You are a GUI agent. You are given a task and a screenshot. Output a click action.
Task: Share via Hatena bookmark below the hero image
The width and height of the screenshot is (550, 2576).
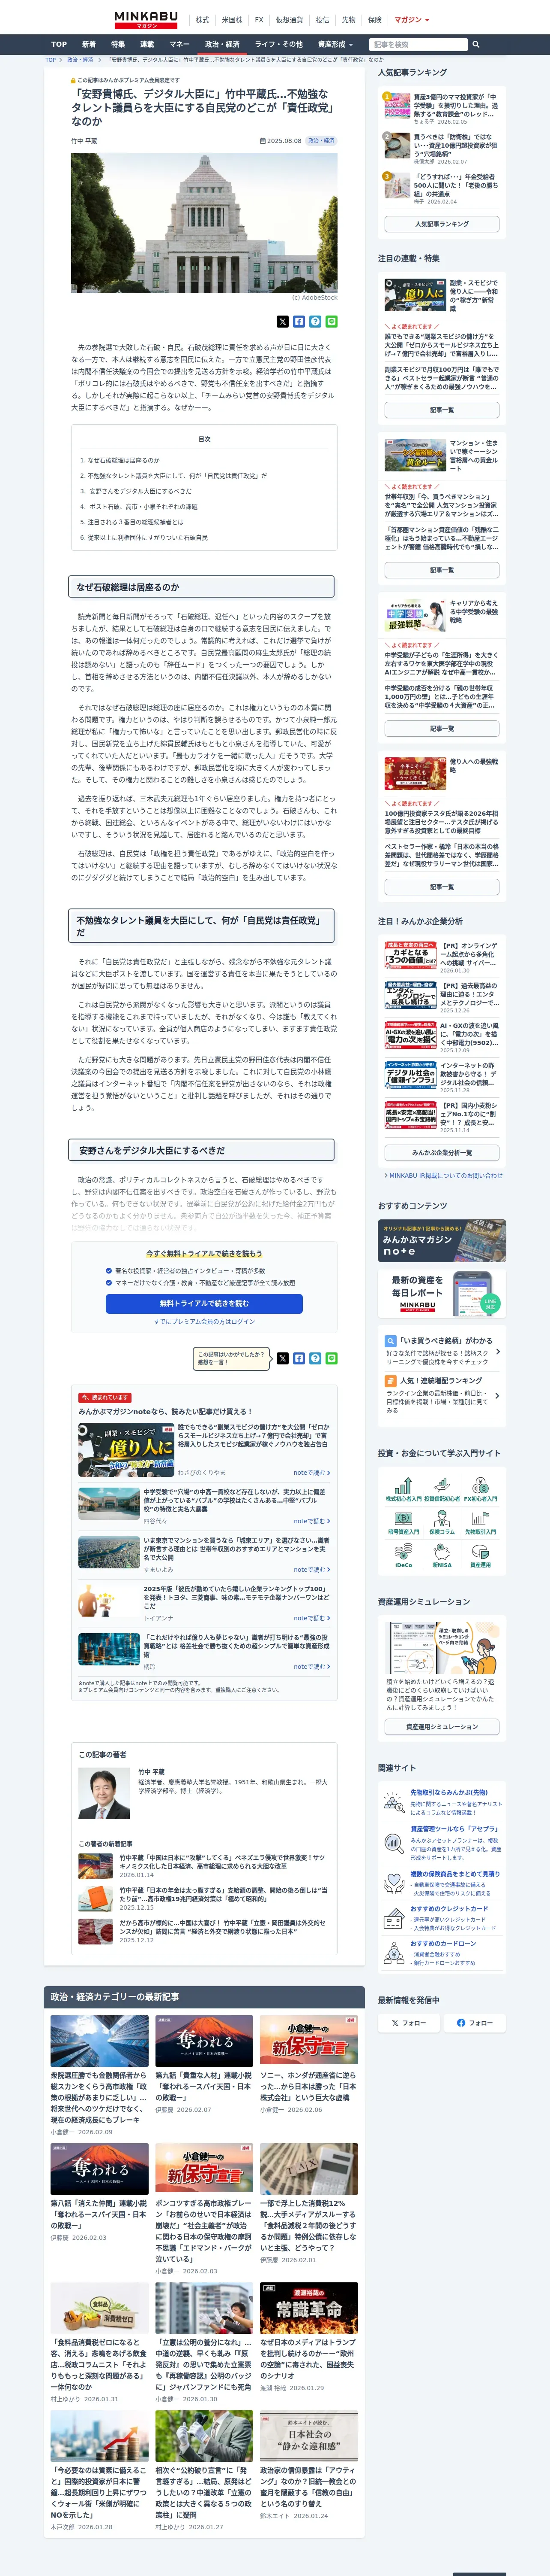[314, 322]
